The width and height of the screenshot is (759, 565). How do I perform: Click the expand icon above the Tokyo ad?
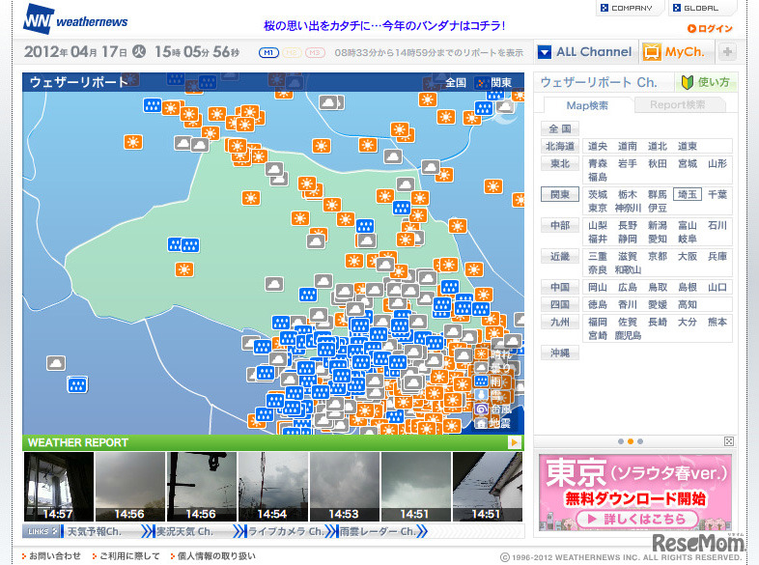pos(724,441)
